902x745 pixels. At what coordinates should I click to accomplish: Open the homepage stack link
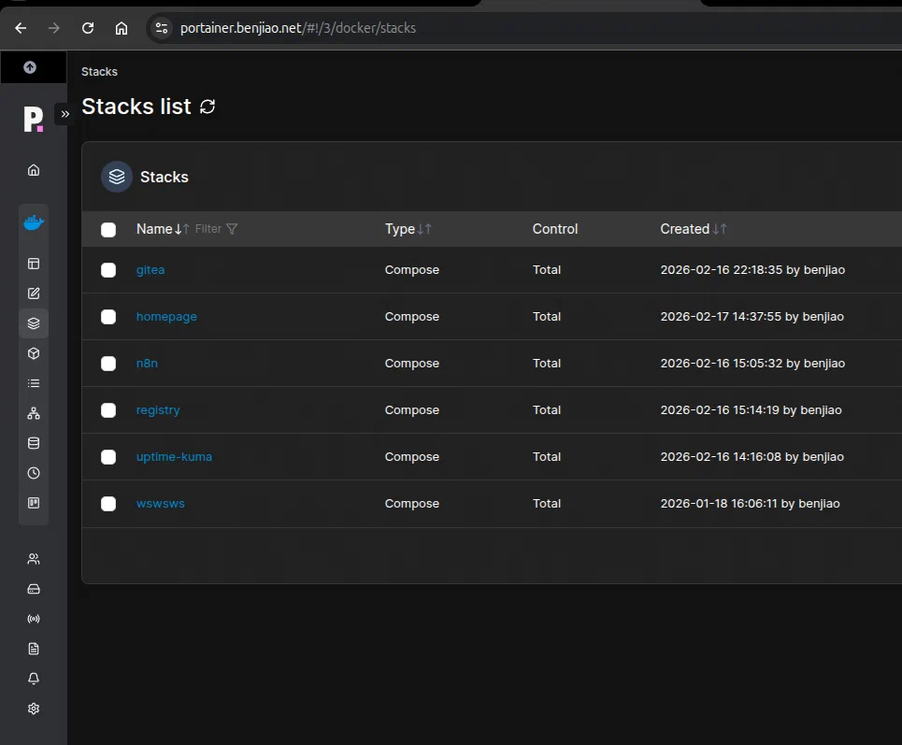[166, 317]
